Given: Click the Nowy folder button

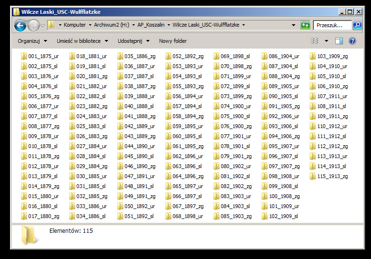Looking at the screenshot, I should coord(173,41).
